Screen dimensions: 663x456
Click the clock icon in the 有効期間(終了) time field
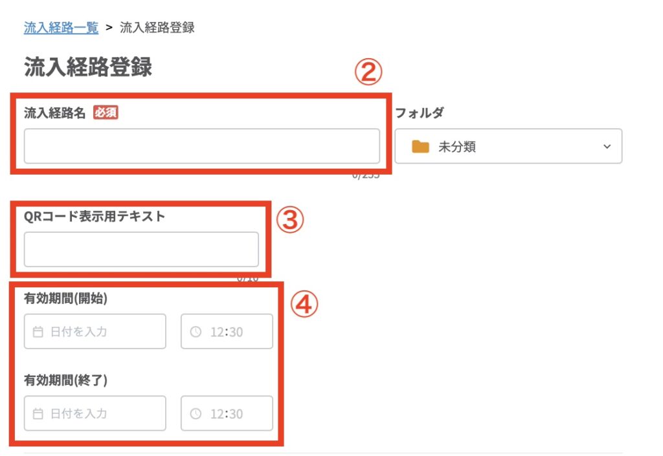[196, 413]
